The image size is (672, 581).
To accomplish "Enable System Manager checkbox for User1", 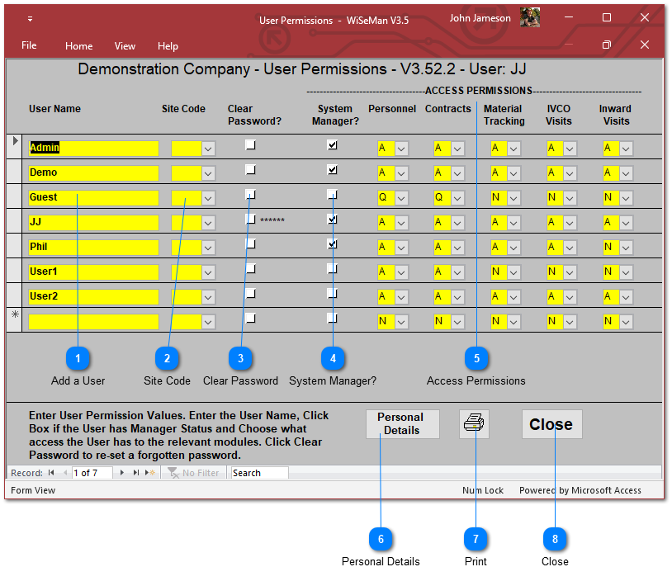I will pos(332,269).
